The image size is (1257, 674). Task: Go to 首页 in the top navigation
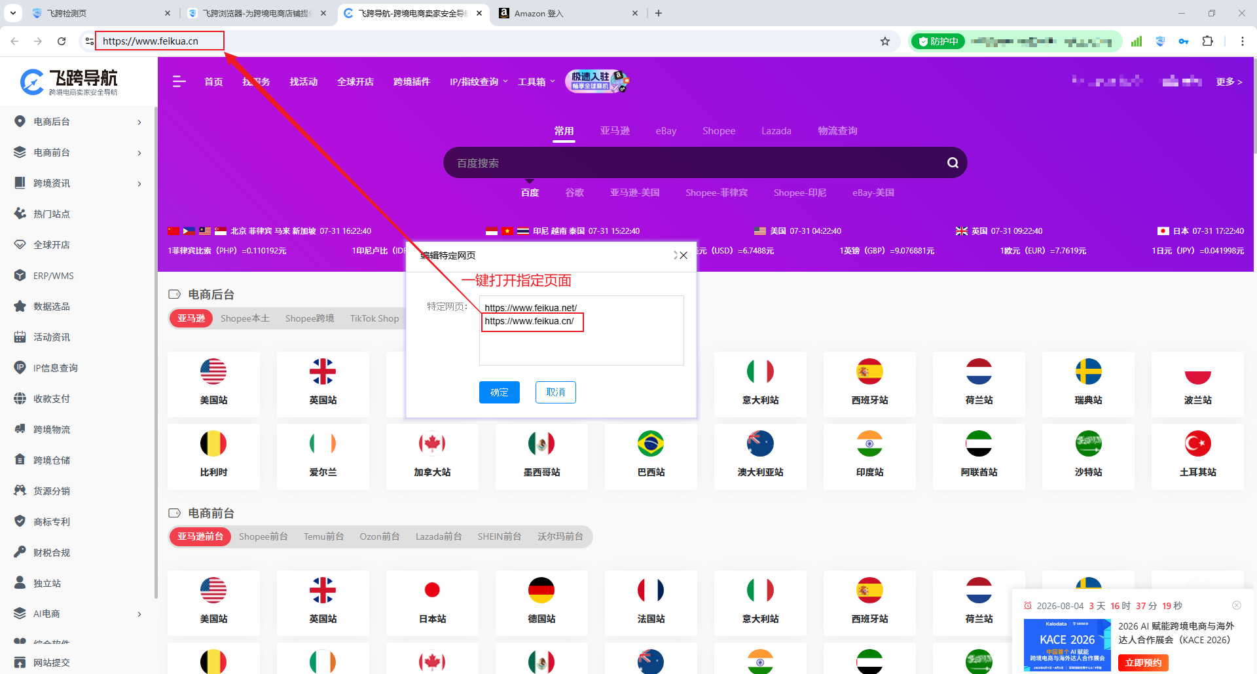[x=213, y=82]
